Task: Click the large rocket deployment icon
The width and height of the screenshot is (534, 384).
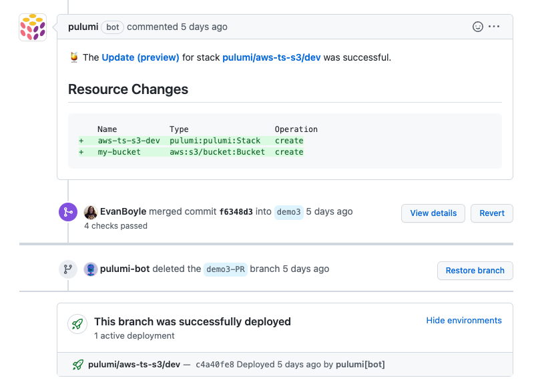Action: pyautogui.click(x=77, y=324)
